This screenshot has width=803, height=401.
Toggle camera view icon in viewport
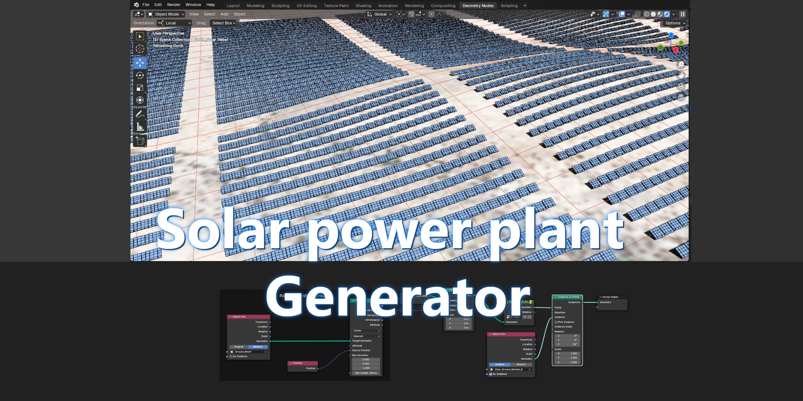[681, 86]
